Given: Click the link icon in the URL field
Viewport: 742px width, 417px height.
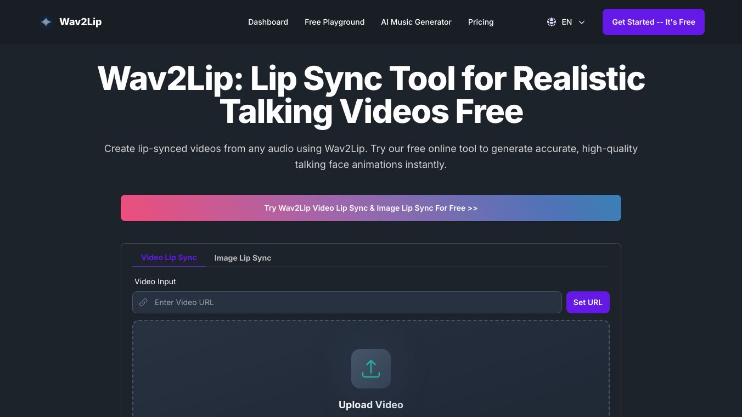Looking at the screenshot, I should (143, 302).
